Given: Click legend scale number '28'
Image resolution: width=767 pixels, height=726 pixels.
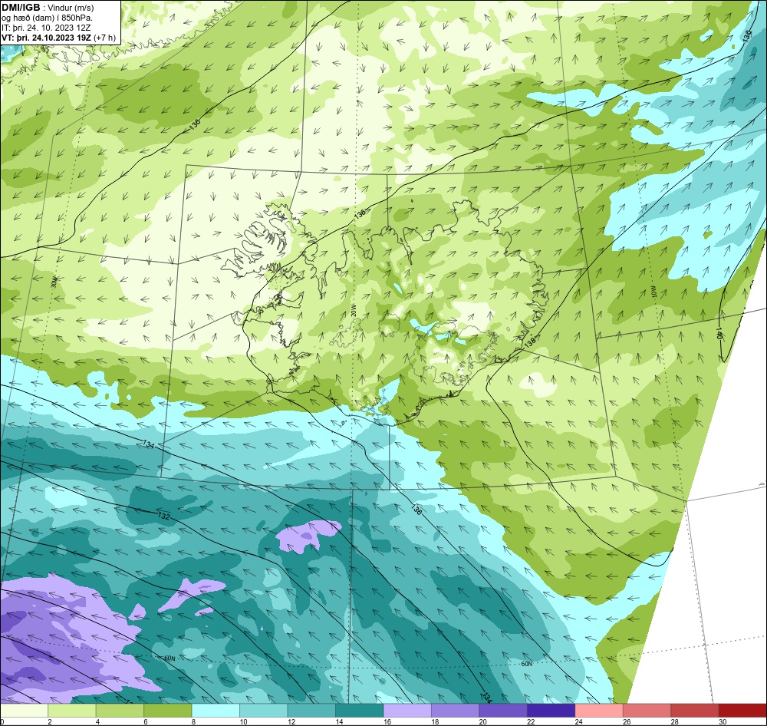Looking at the screenshot, I should point(674,721).
